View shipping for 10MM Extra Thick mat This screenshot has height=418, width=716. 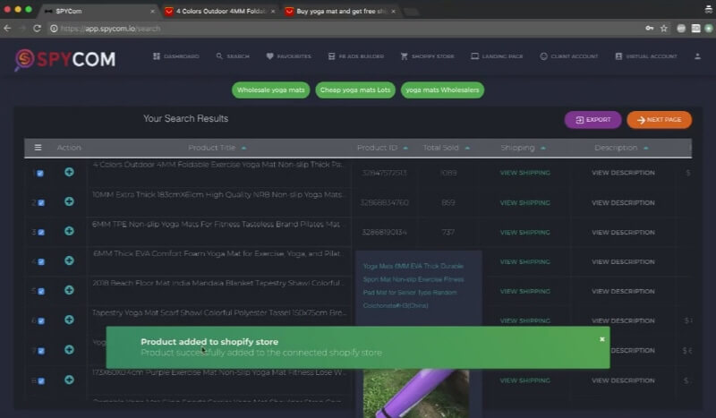coord(525,203)
